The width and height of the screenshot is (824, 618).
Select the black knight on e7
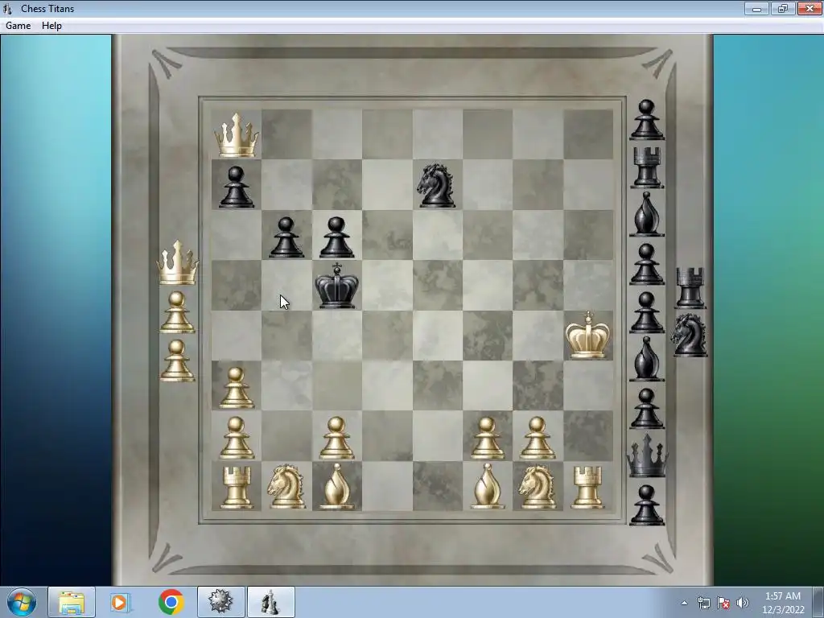[437, 186]
